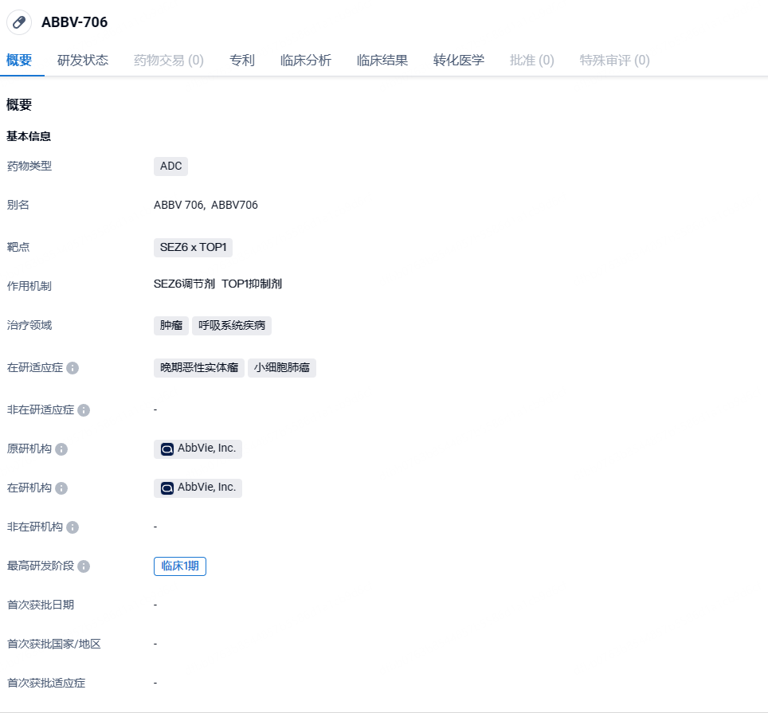This screenshot has height=713, width=768.
Task: Click the 药物类型 label
Action: [x=29, y=166]
